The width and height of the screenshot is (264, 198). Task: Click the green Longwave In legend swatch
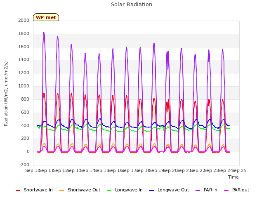click(109, 191)
